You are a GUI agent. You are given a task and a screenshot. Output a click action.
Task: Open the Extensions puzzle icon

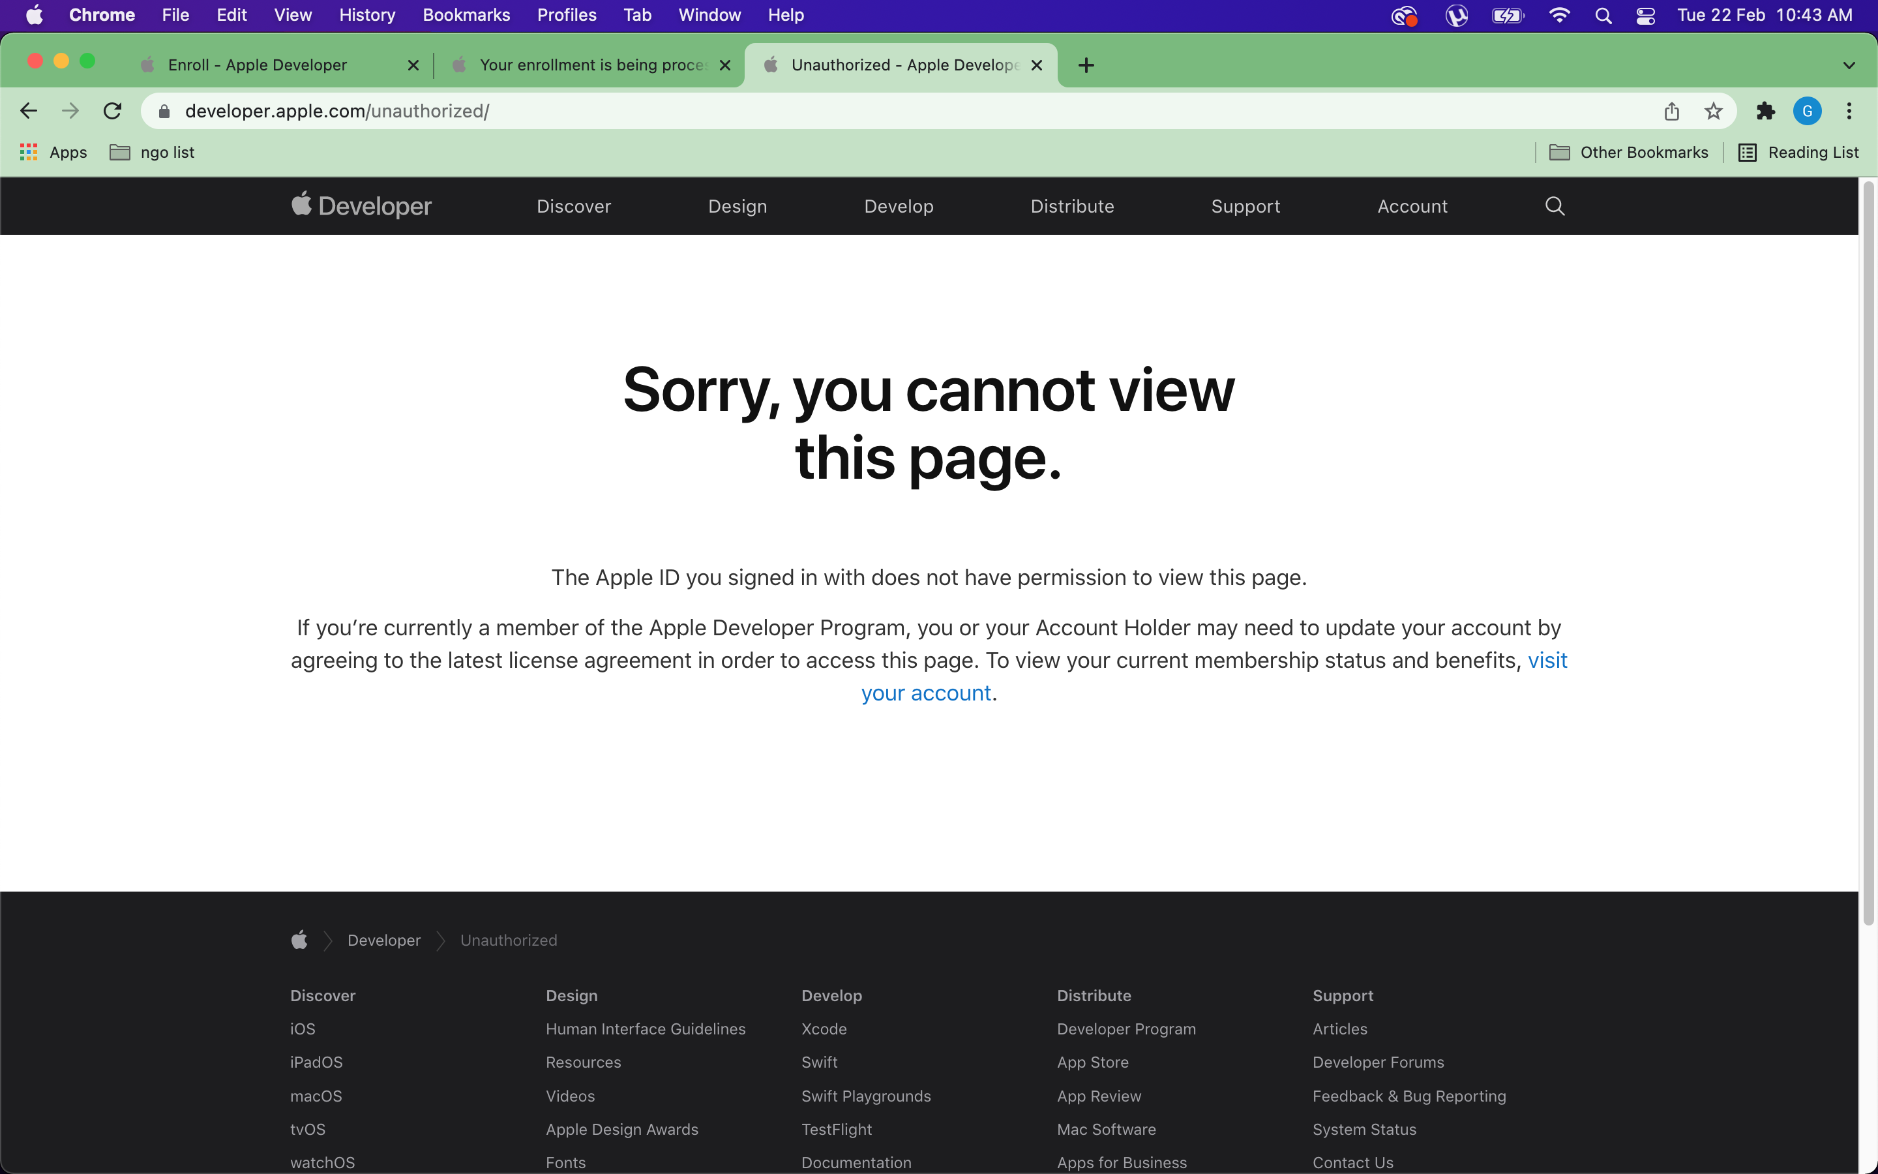1765,111
